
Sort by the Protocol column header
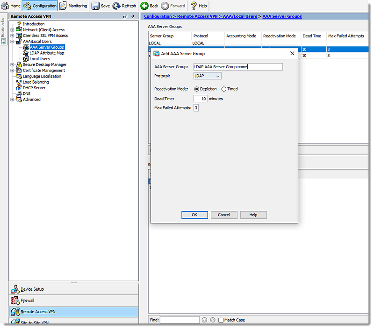pos(208,36)
